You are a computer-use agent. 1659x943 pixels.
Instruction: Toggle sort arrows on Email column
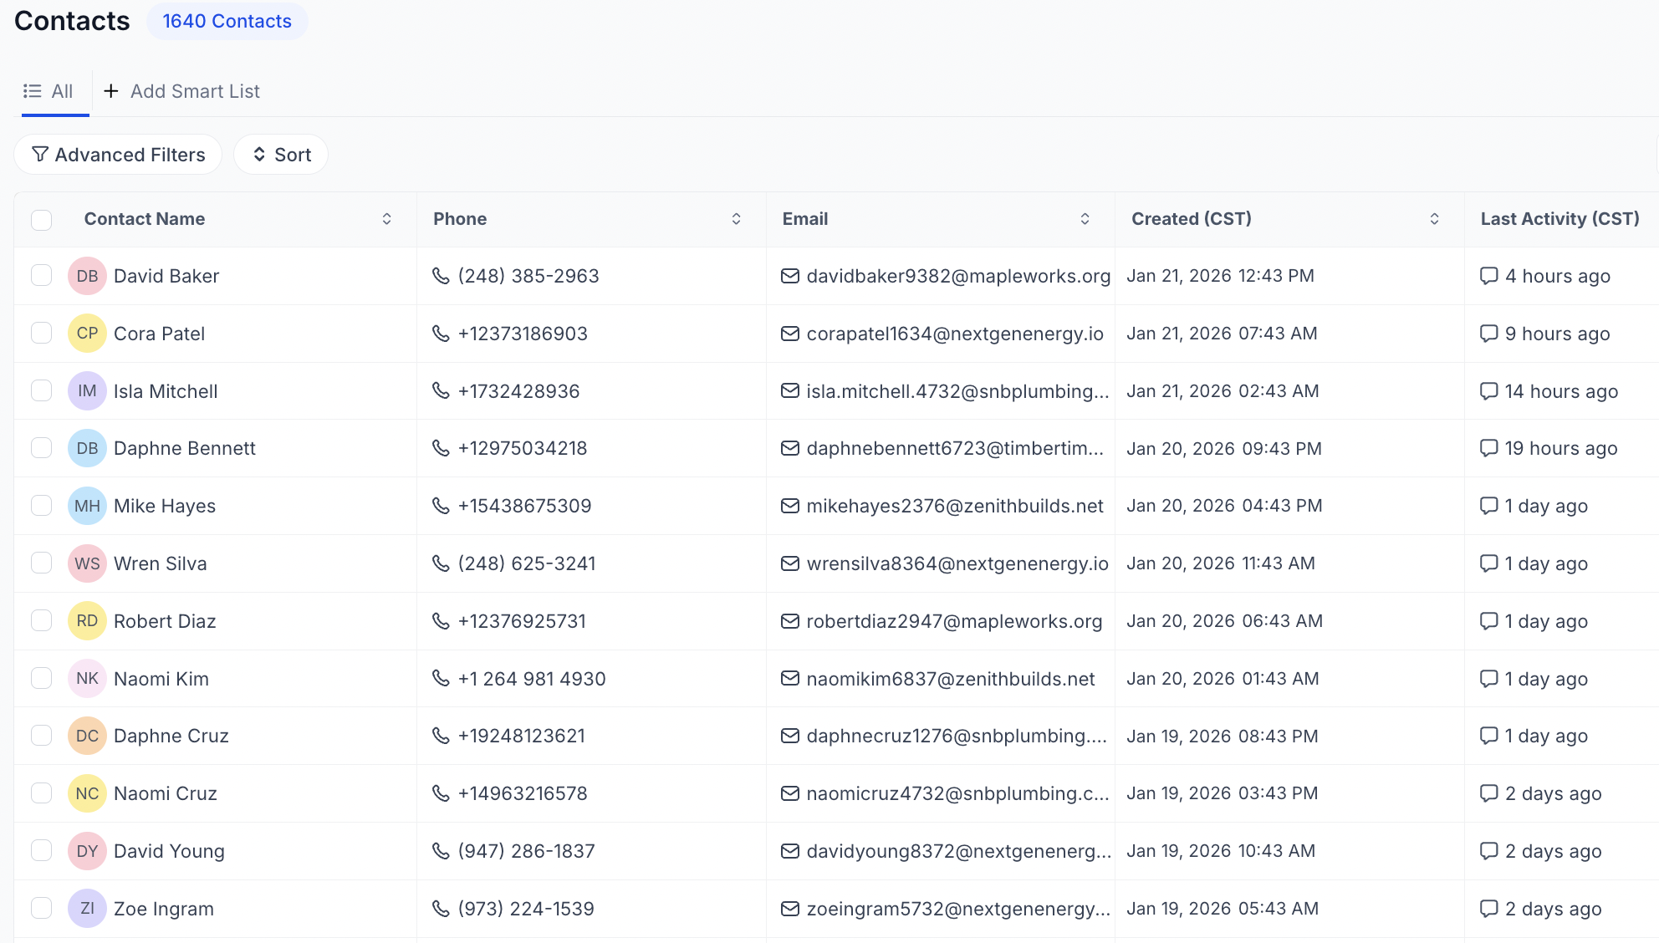(x=1085, y=219)
